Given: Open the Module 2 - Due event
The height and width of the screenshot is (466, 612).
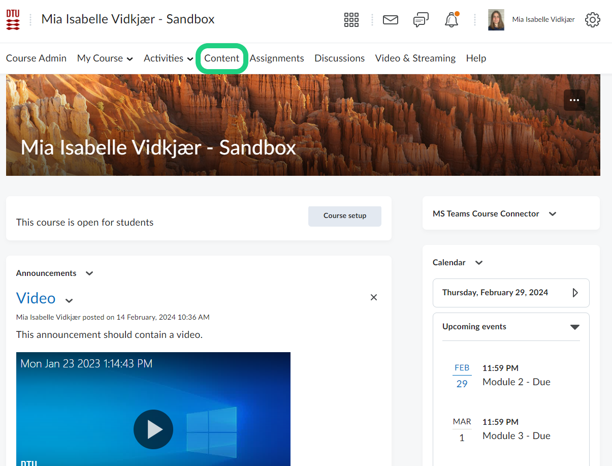Looking at the screenshot, I should coord(516,382).
